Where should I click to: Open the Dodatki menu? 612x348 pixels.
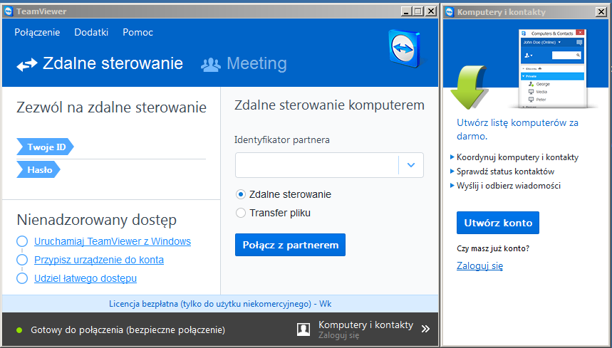tap(91, 32)
